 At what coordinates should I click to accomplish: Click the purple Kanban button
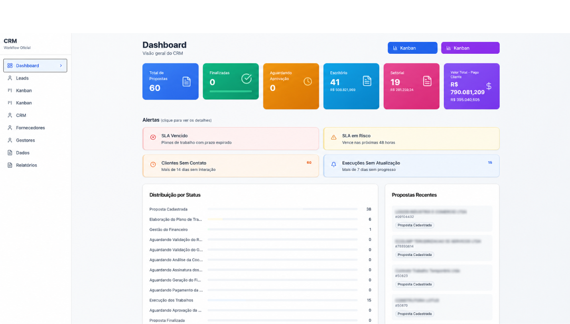(x=470, y=48)
